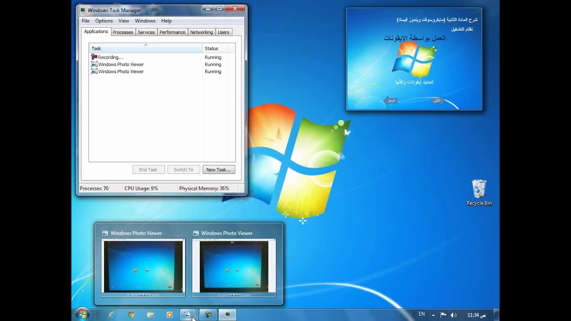Maximize the Windows Task Manager window
The height and width of the screenshot is (321, 571).
pyautogui.click(x=219, y=8)
